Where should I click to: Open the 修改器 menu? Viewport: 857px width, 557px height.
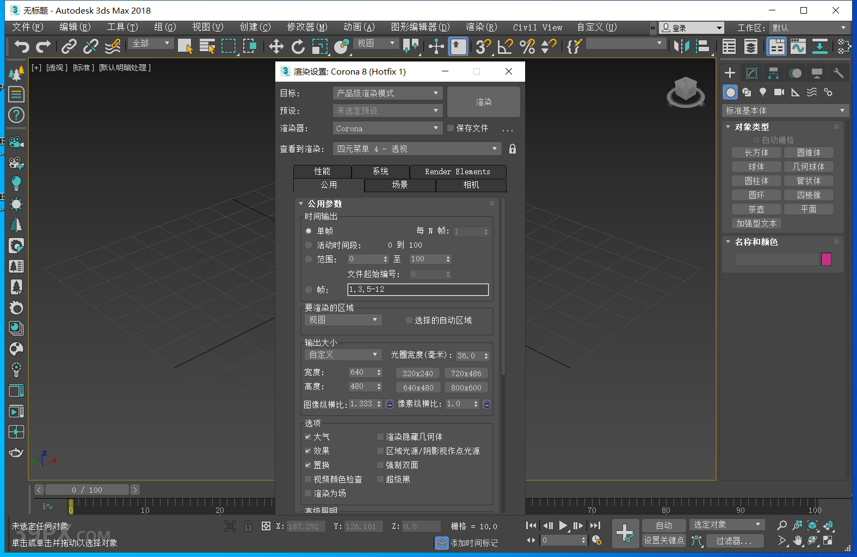click(307, 27)
